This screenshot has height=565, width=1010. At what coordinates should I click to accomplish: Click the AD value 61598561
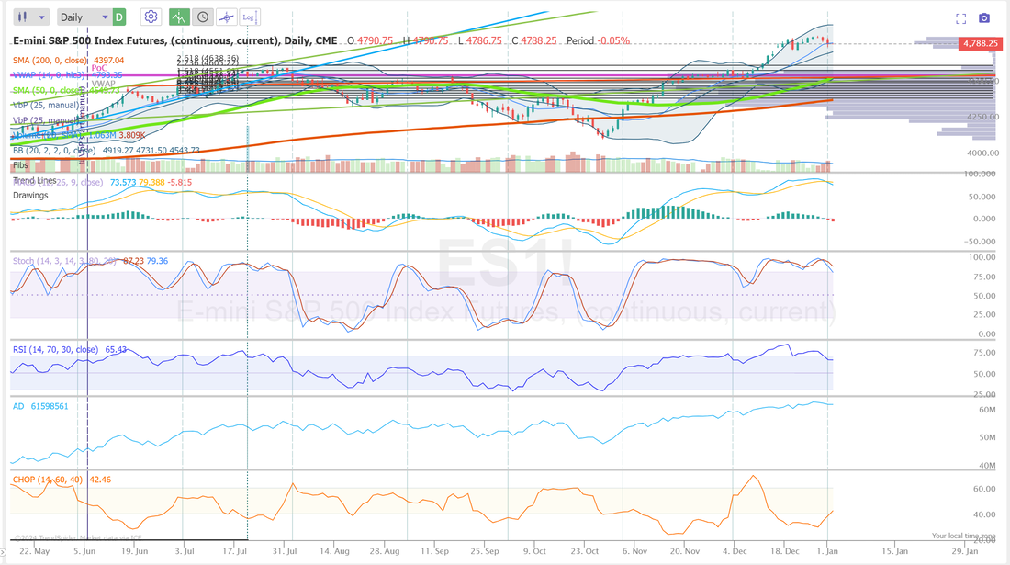click(50, 406)
